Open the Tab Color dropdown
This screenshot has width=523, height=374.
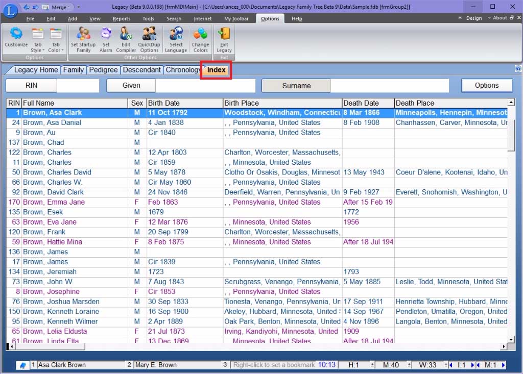[x=56, y=40]
